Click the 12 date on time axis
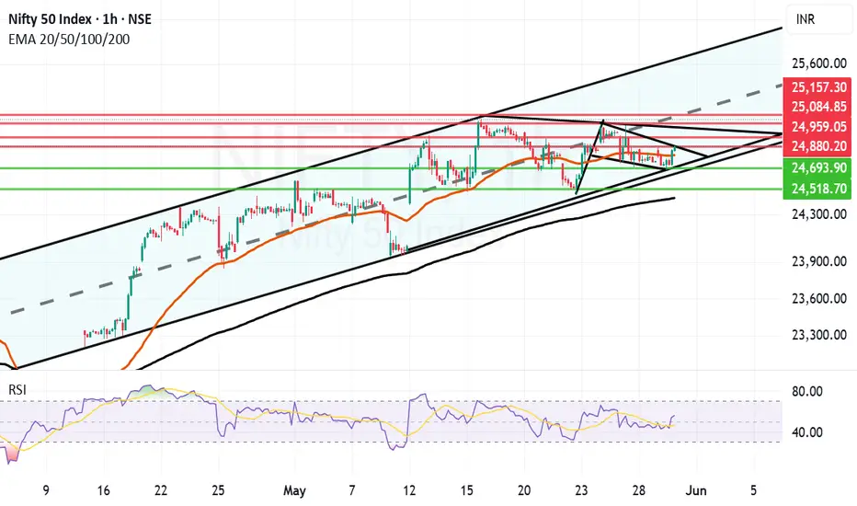The image size is (857, 506). click(409, 490)
